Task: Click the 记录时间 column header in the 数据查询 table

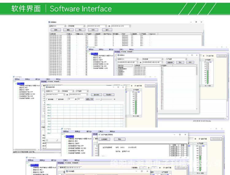Action: (58, 34)
